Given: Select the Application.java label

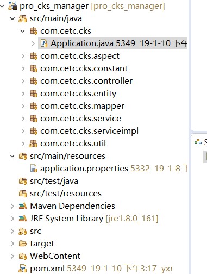Looking at the screenshot, I should coord(82,43).
